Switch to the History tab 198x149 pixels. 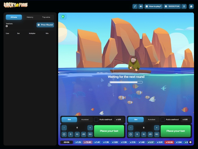click(30, 17)
